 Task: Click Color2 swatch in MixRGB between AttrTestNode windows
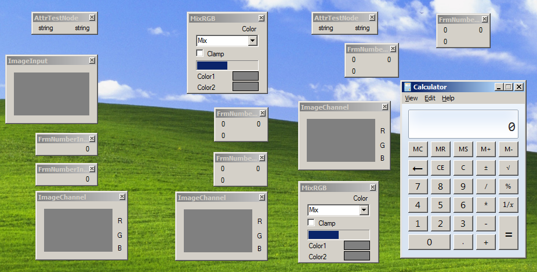point(245,86)
